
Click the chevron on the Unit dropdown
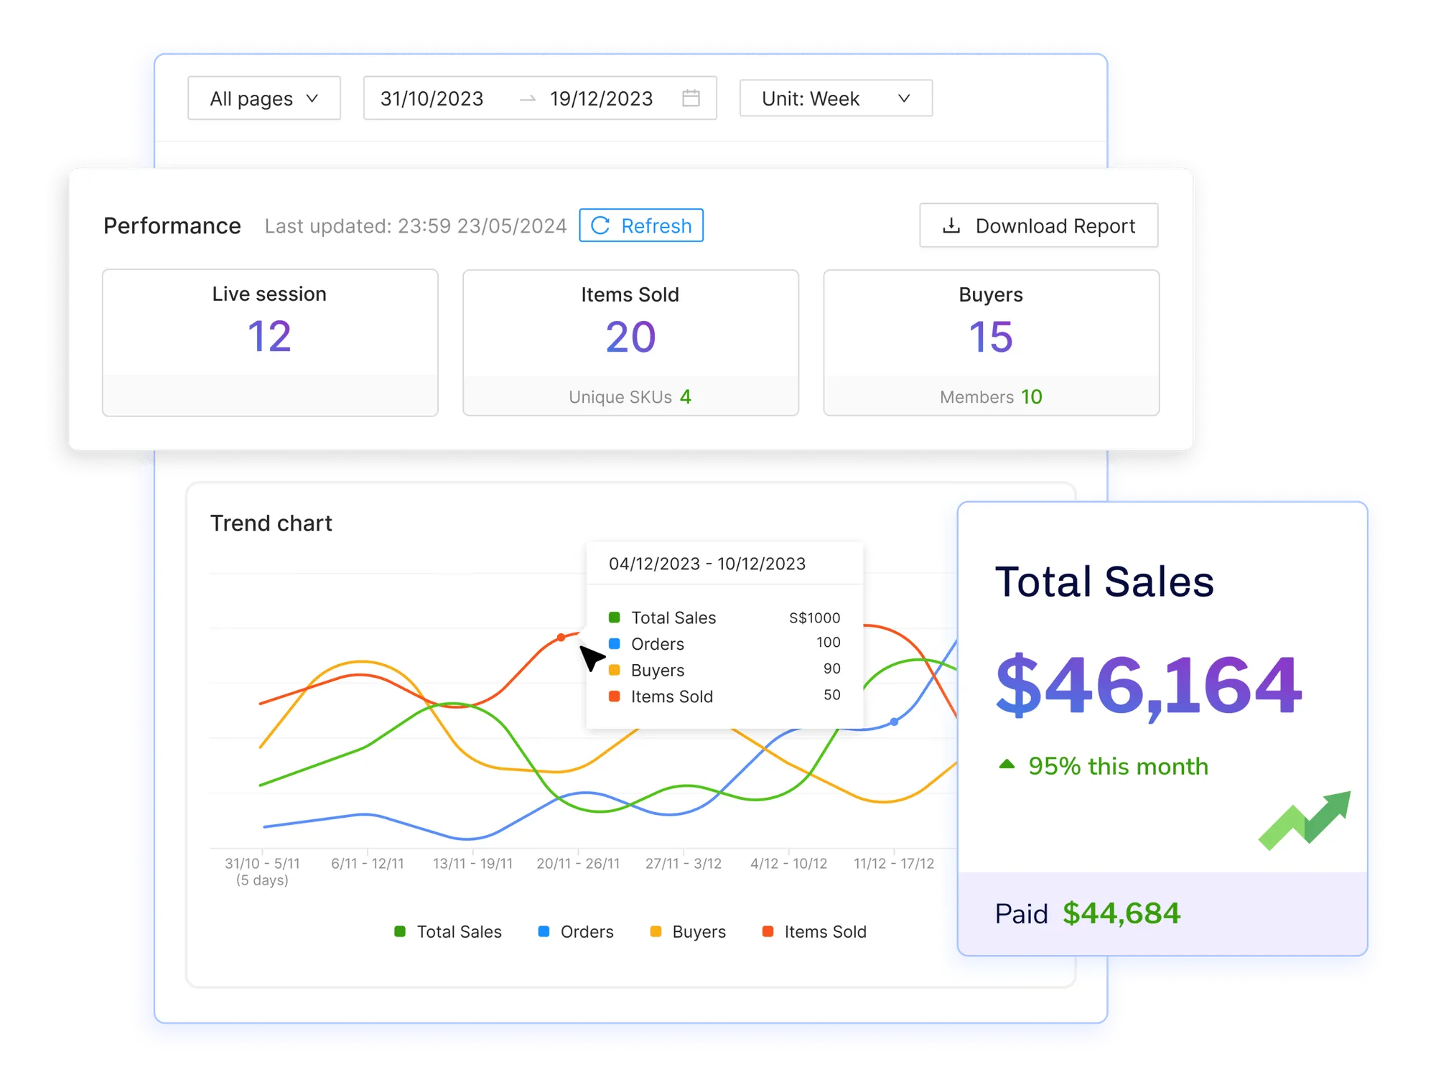(904, 98)
